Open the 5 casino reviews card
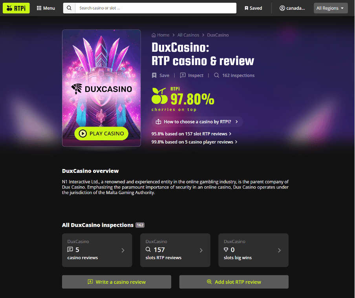The width and height of the screenshot is (355, 298). (x=97, y=250)
